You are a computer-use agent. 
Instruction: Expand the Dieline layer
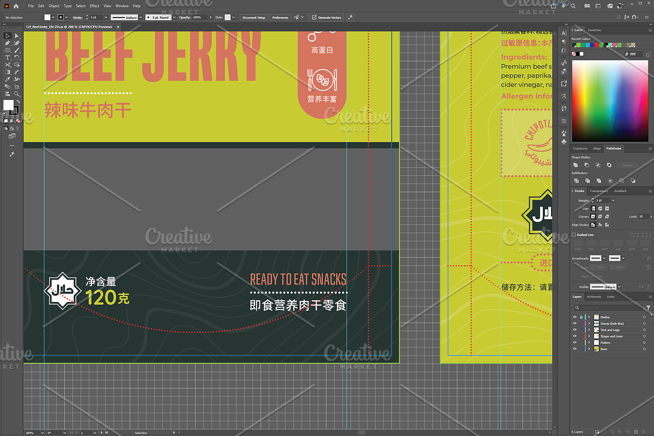[x=589, y=317]
